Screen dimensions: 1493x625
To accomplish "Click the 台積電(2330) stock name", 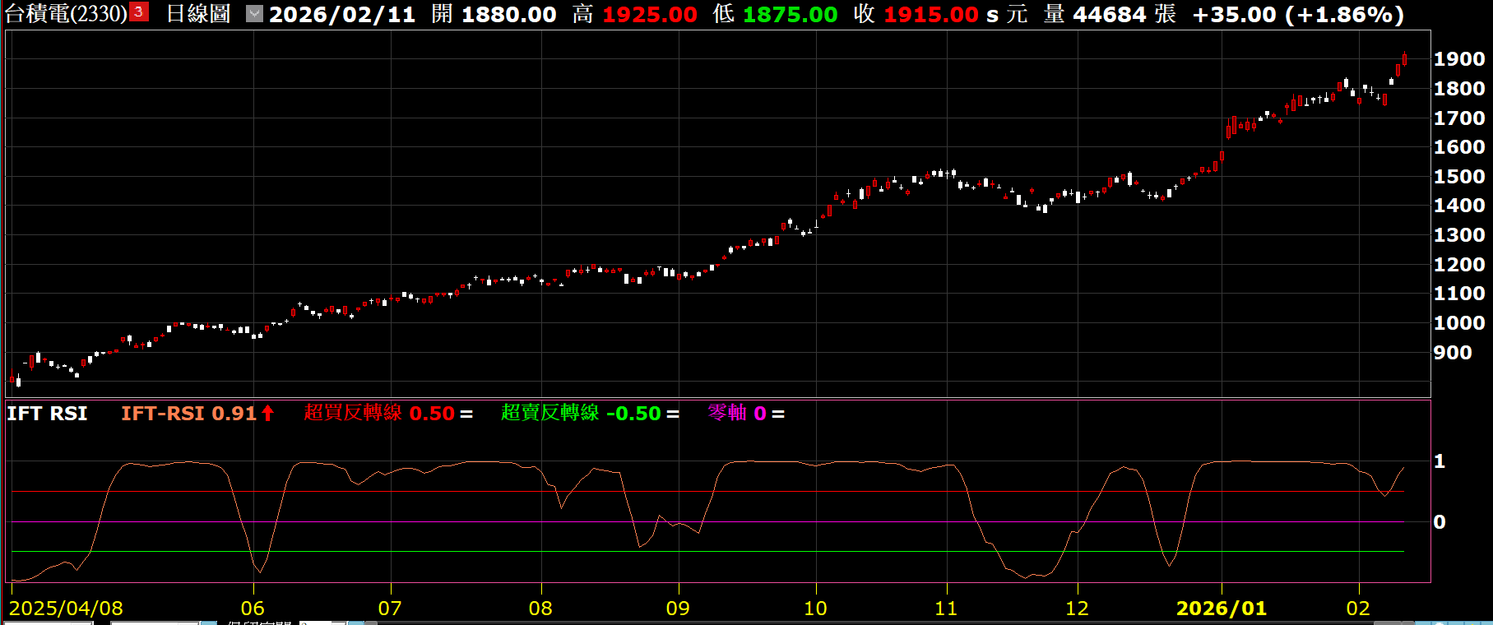I will pos(66,14).
